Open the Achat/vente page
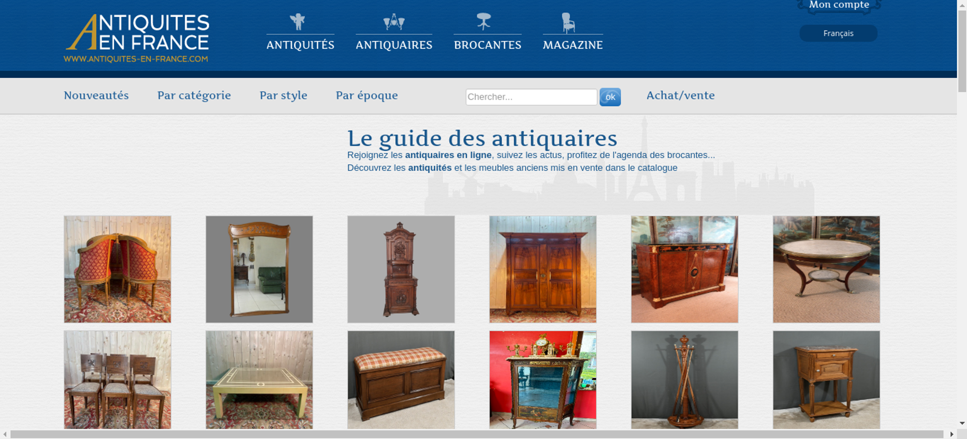The width and height of the screenshot is (967, 439). (x=680, y=95)
